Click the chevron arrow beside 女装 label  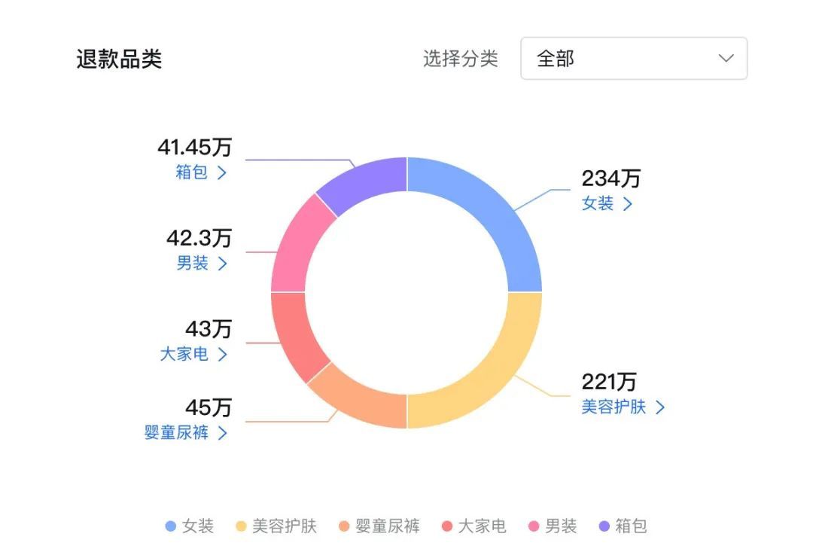(x=627, y=204)
